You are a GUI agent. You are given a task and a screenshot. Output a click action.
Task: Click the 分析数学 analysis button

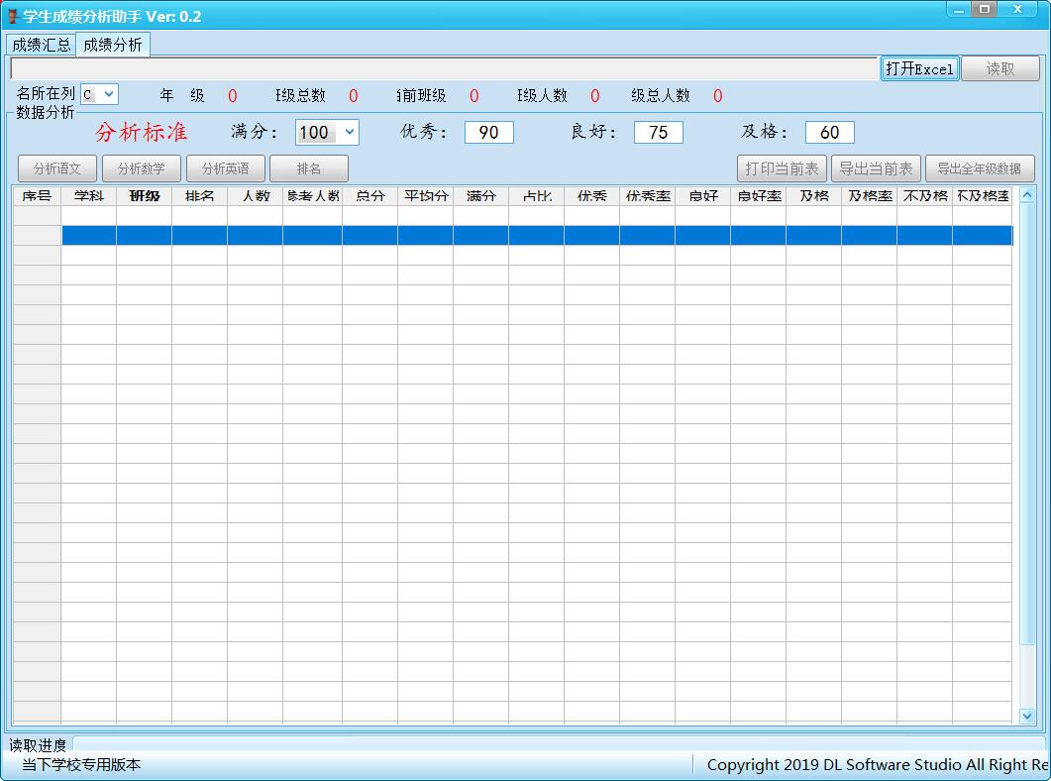(141, 167)
